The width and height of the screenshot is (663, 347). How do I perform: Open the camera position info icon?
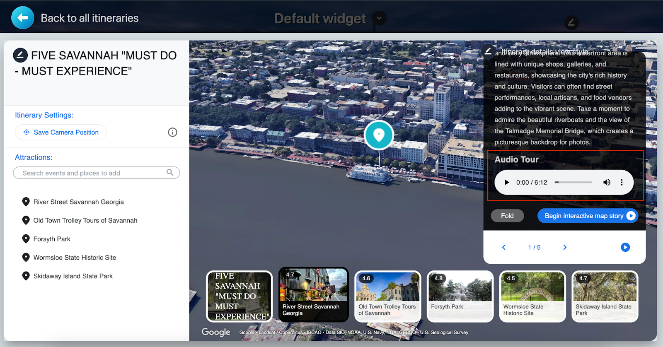click(x=172, y=132)
